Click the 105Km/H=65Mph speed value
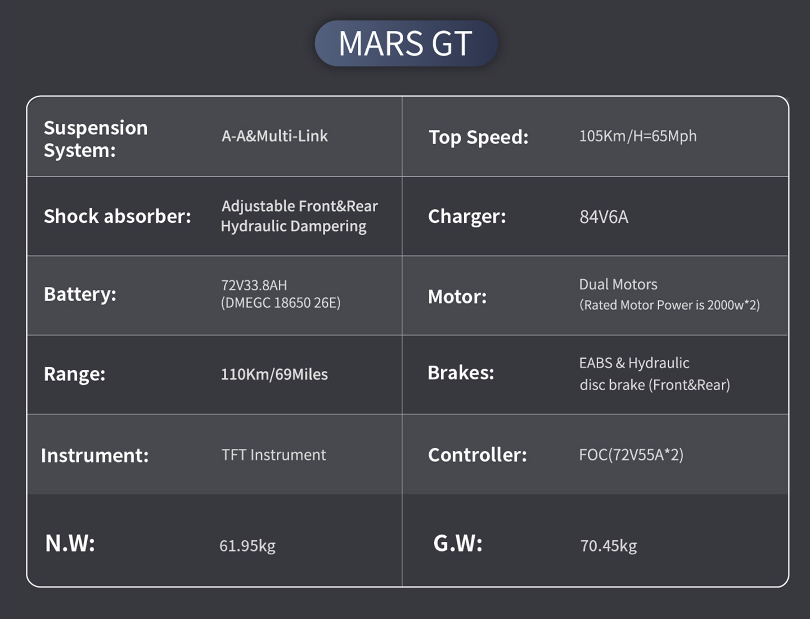Image resolution: width=810 pixels, height=619 pixels. (637, 136)
